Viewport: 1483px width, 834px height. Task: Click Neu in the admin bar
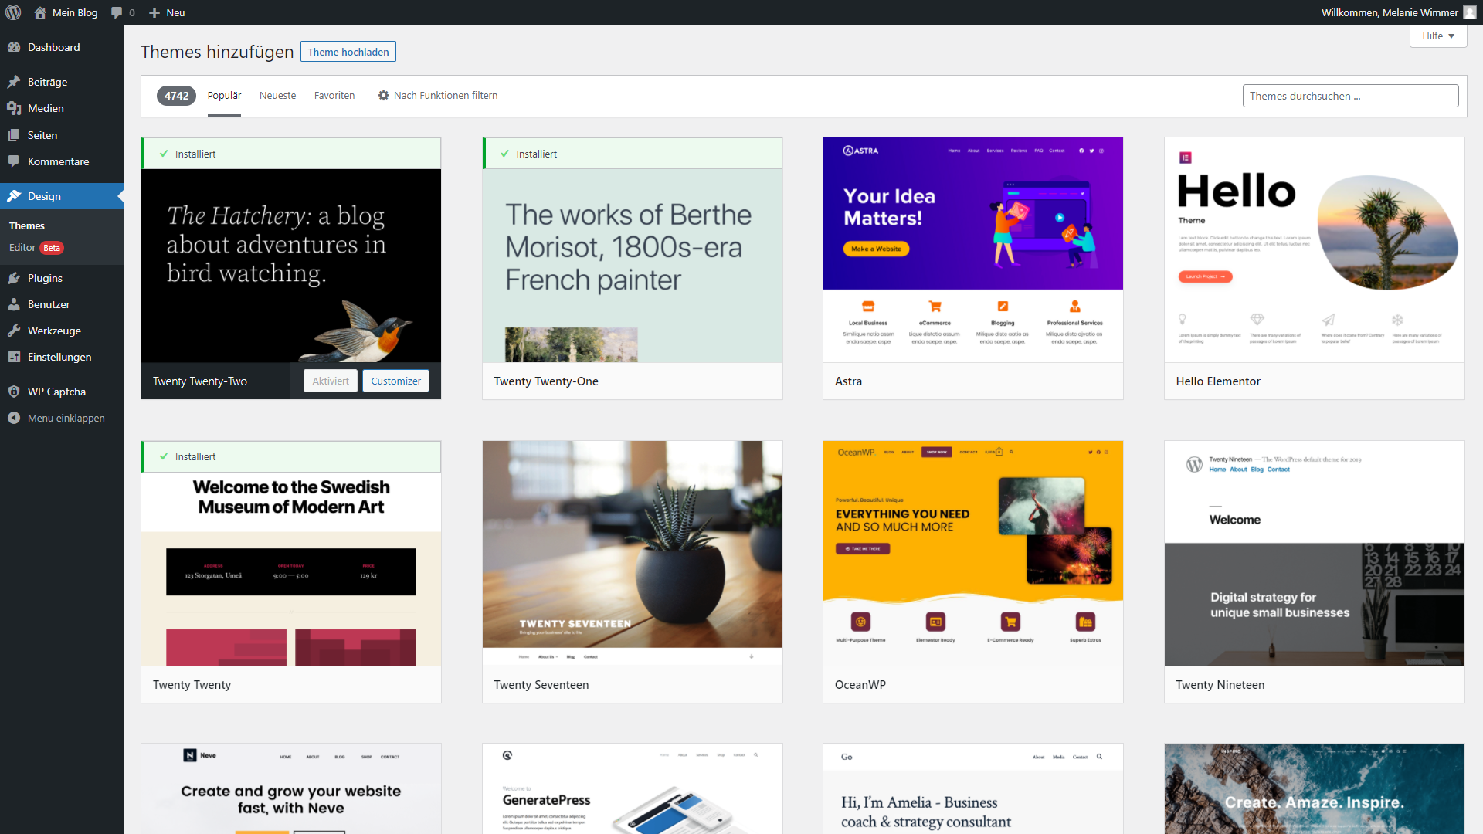(x=167, y=12)
